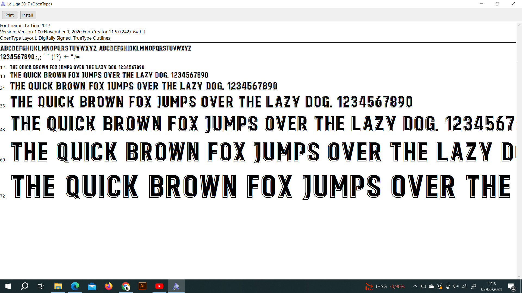522x293 pixels.
Task: Open File Explorer from the taskbar
Action: [58, 286]
